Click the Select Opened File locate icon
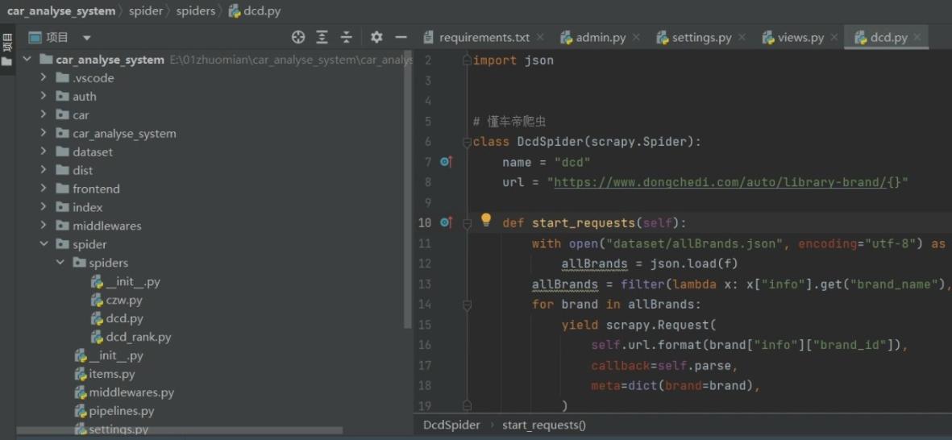The height and width of the screenshot is (440, 952). (x=297, y=38)
